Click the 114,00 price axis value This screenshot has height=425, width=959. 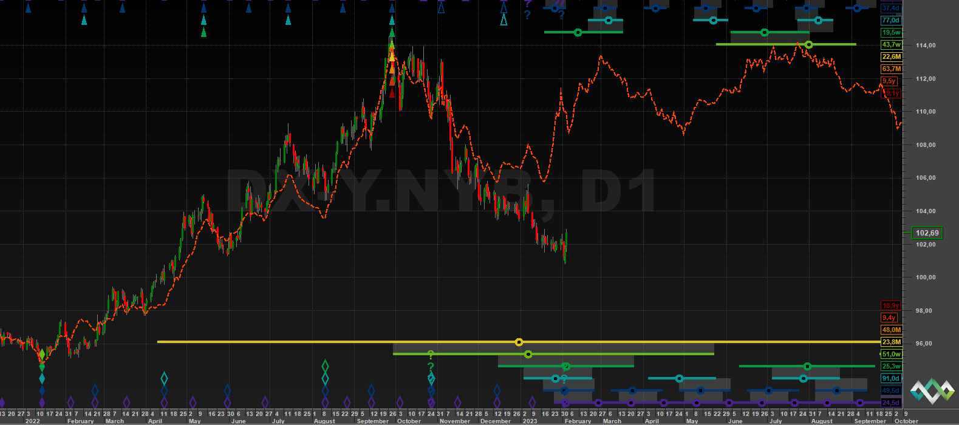click(x=924, y=45)
